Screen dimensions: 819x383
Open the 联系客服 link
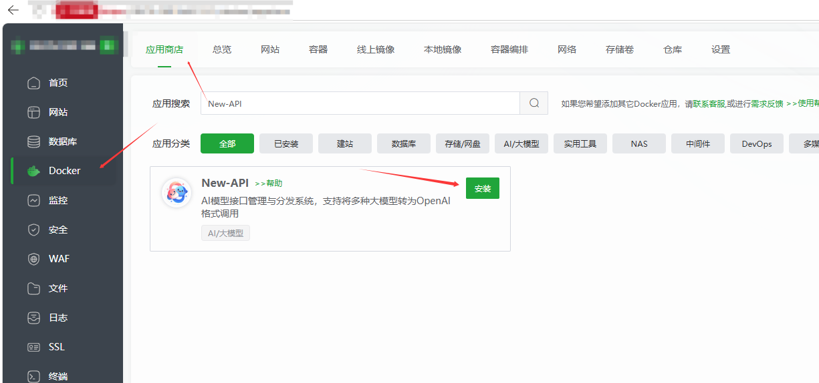pyautogui.click(x=709, y=103)
